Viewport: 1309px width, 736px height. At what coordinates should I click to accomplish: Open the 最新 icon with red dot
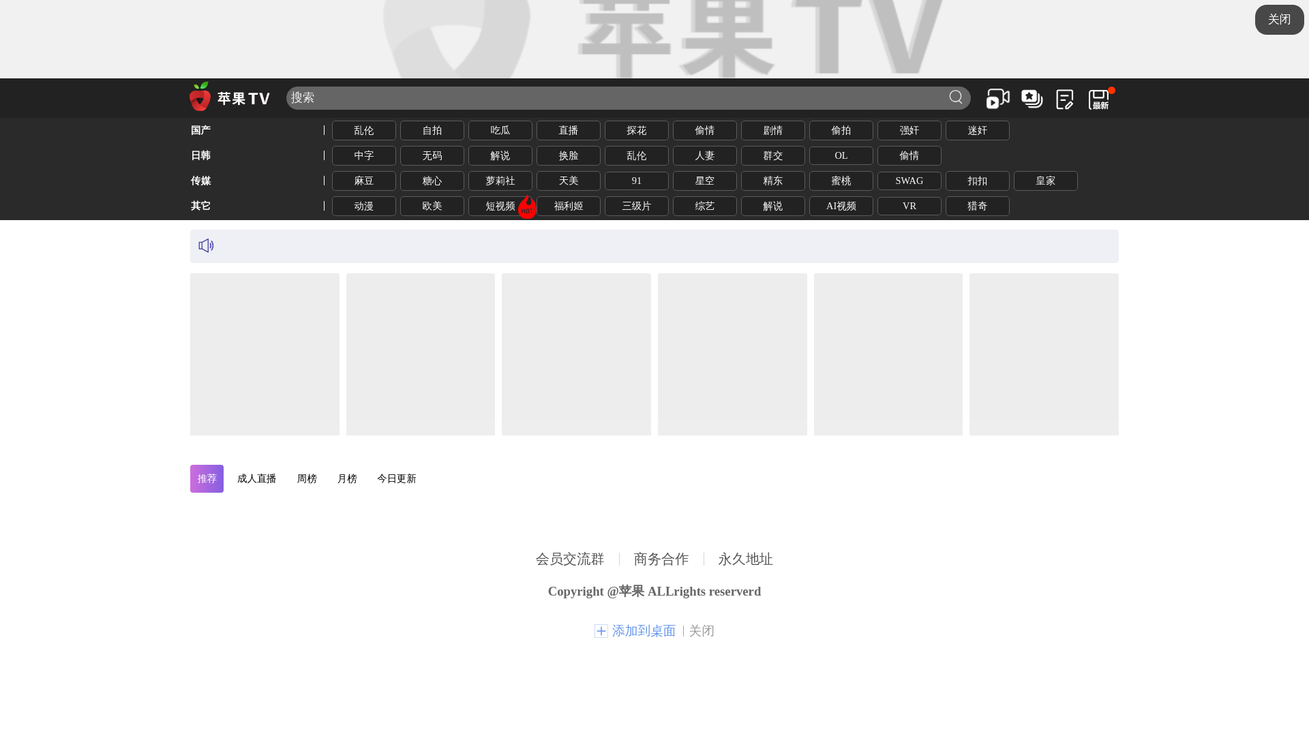point(1100,99)
